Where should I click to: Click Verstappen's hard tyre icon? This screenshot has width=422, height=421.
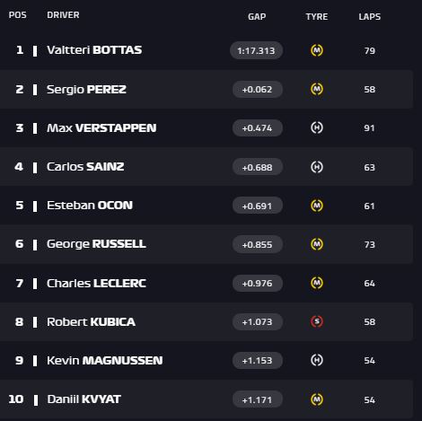317,127
